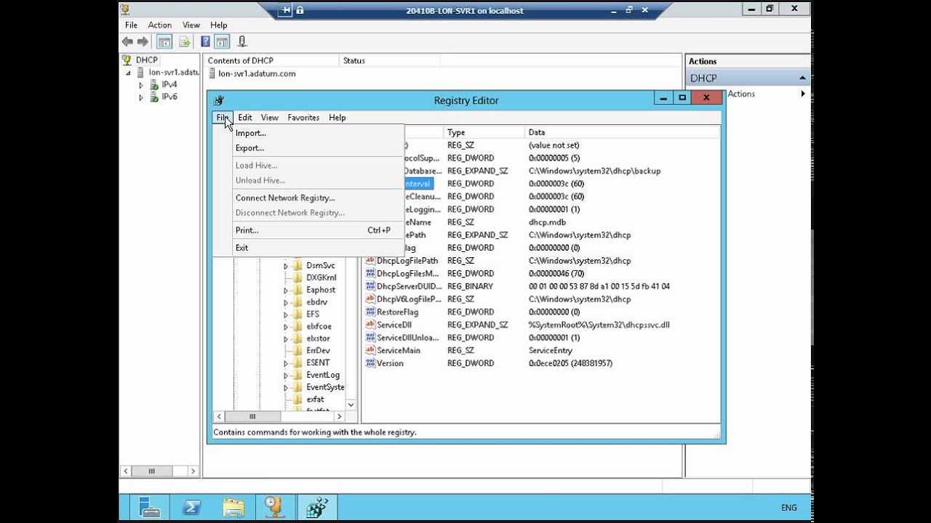Click the ErrDev folder icon
The image size is (931, 523).
(x=297, y=350)
